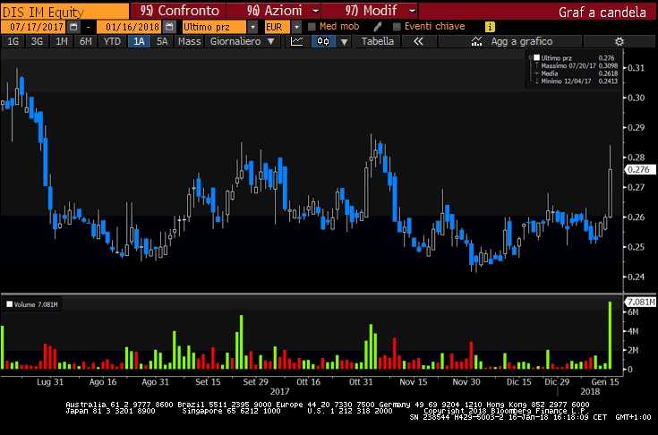
Task: Toggle the Volume legend checkbox
Action: (9, 304)
